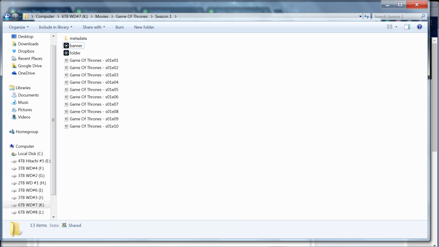The height and width of the screenshot is (247, 439).
Task: Open Google Drive from the sidebar
Action: coord(30,66)
